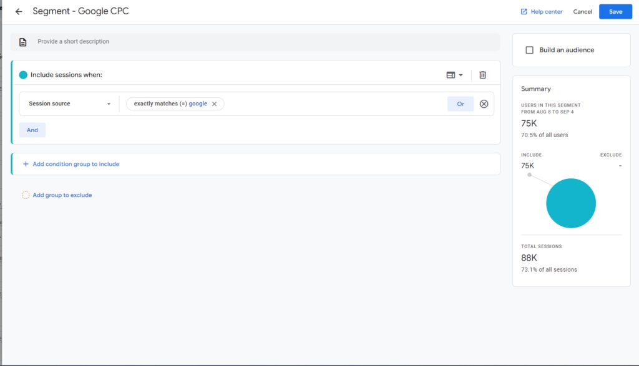Select the '88K' total sessions value
The width and height of the screenshot is (639, 366).
coord(529,258)
